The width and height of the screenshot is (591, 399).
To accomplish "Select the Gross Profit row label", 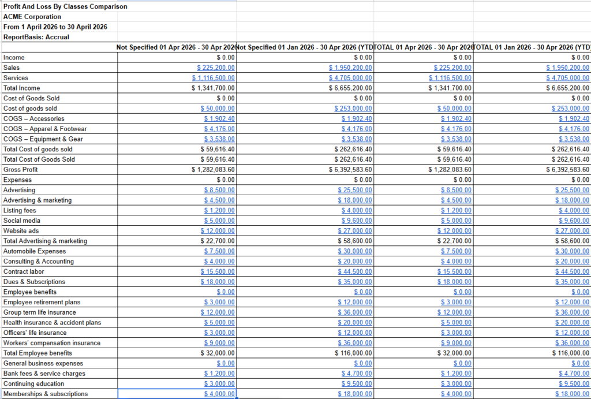I will 20,170.
